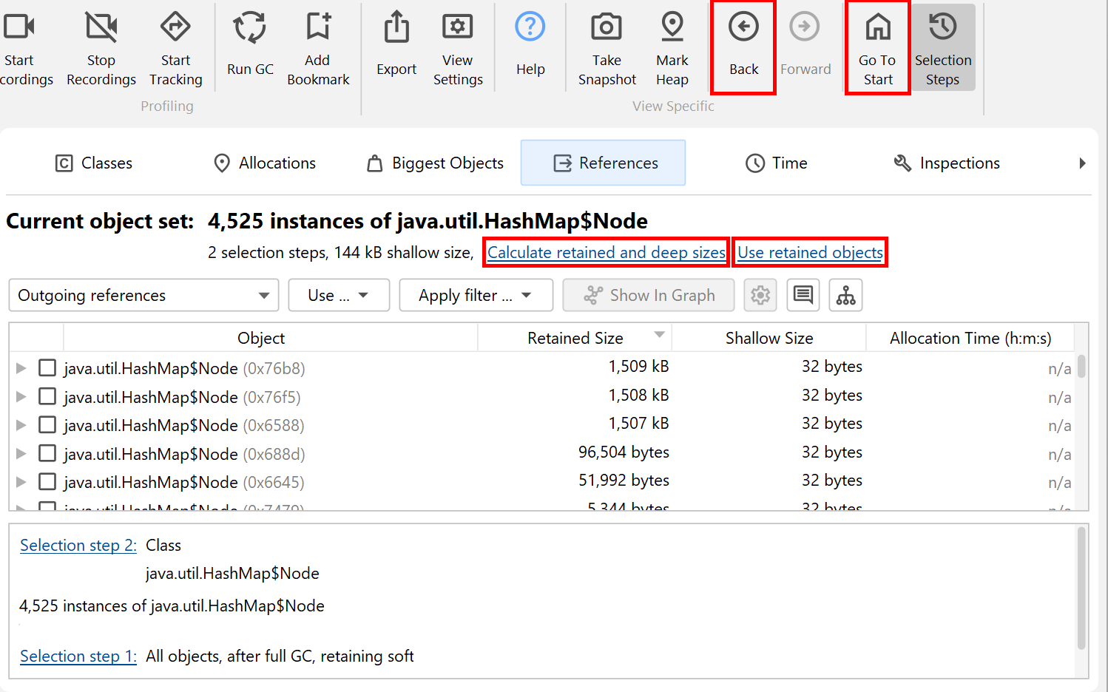The height and width of the screenshot is (692, 1108).
Task: Open the Apply filter dropdown
Action: click(476, 296)
